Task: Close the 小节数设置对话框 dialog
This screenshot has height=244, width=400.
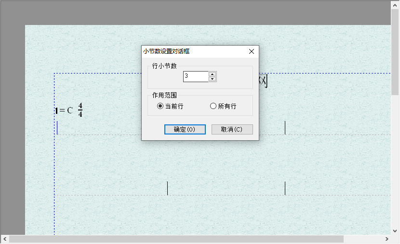Action: [x=252, y=51]
